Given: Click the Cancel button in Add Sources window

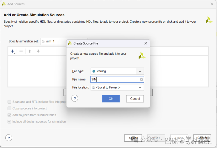Looking at the screenshot, I should pos(202,138).
